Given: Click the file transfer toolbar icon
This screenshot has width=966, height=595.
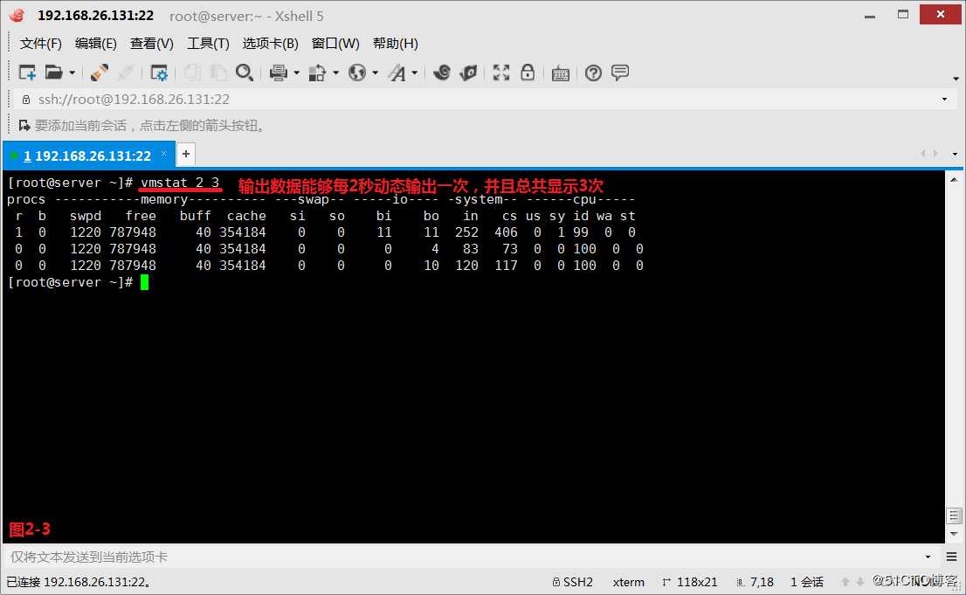Looking at the screenshot, I should click(x=317, y=73).
